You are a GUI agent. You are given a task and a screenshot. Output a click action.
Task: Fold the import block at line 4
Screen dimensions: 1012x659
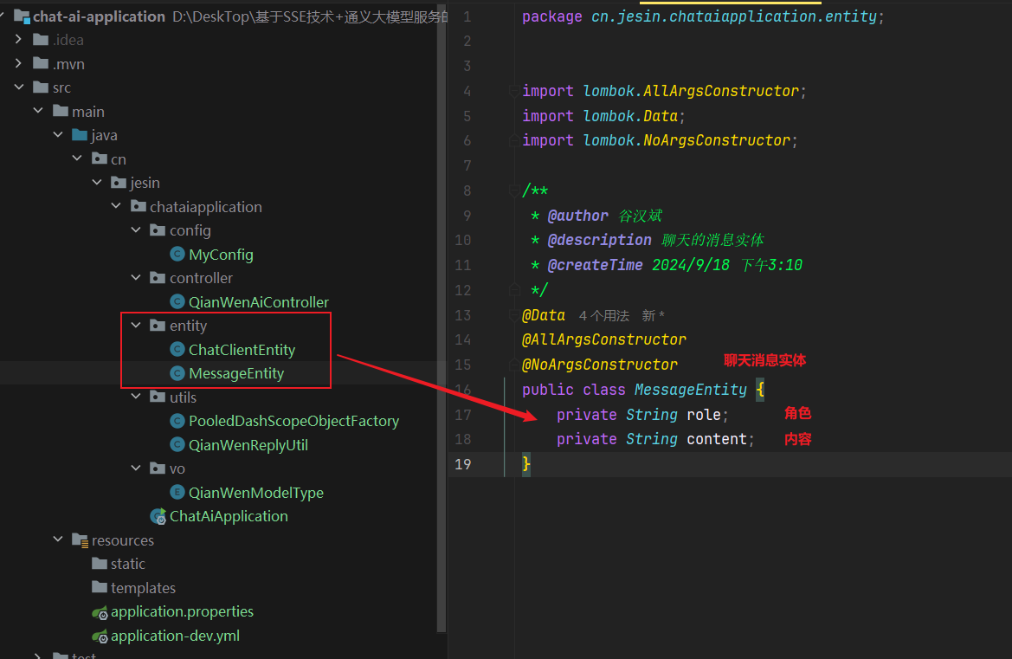coord(513,91)
